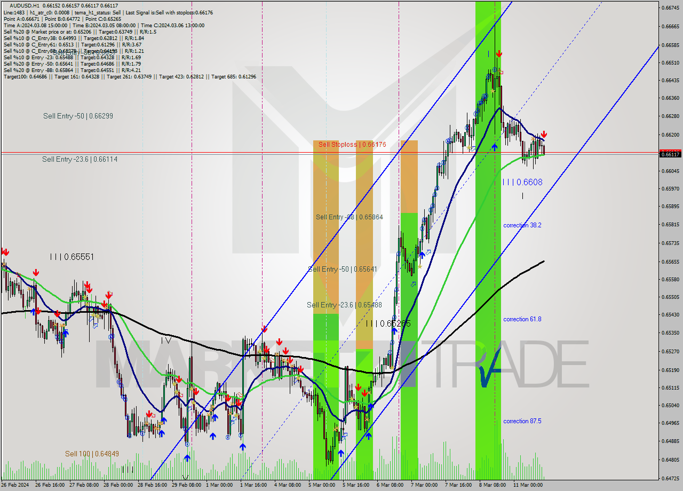Click the 'Sell Entry -50 | 0.65641' chart label
This screenshot has width=683, height=491.
[343, 269]
